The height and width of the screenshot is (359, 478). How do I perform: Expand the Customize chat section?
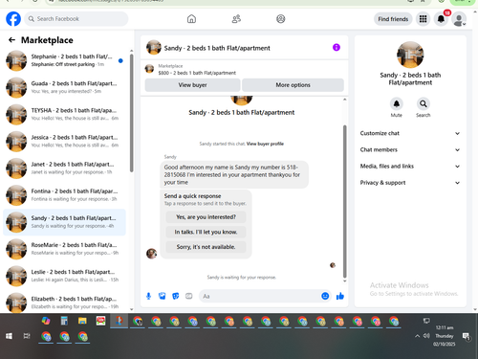tap(410, 133)
